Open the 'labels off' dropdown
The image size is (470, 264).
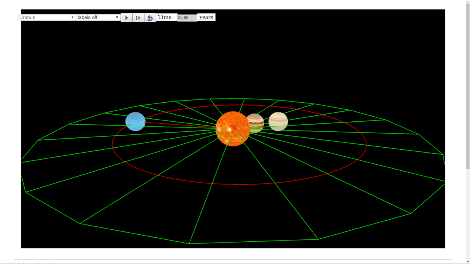click(98, 17)
